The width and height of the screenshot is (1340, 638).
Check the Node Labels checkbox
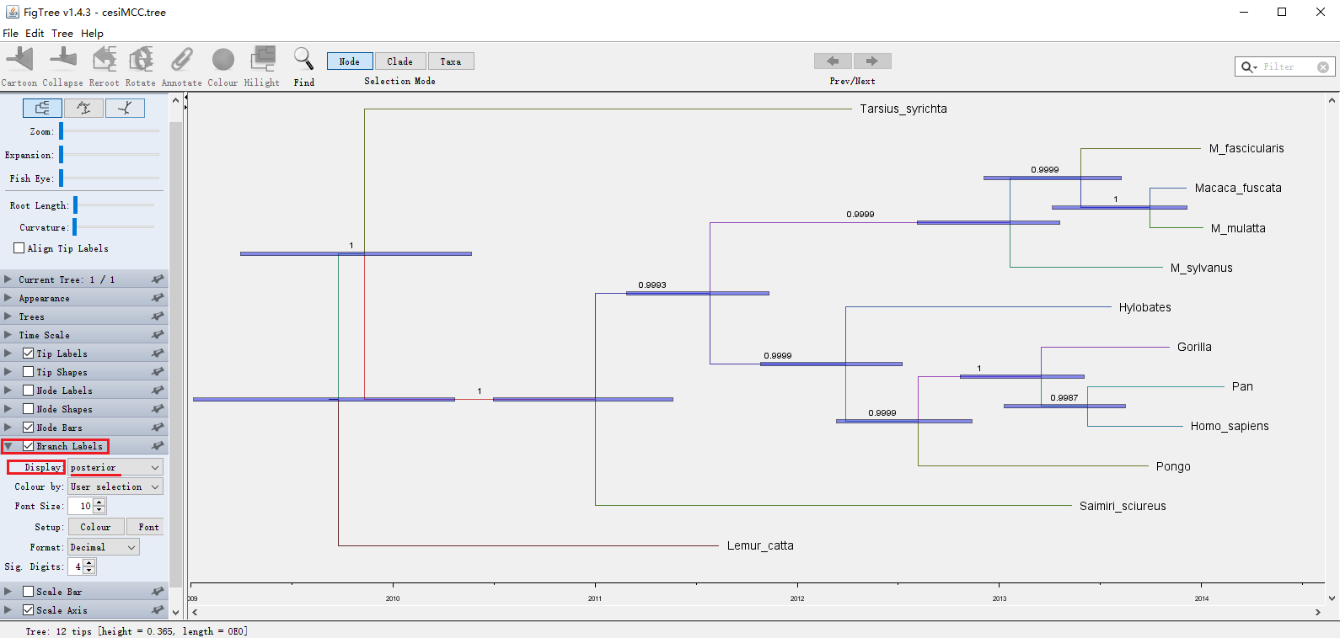29,391
